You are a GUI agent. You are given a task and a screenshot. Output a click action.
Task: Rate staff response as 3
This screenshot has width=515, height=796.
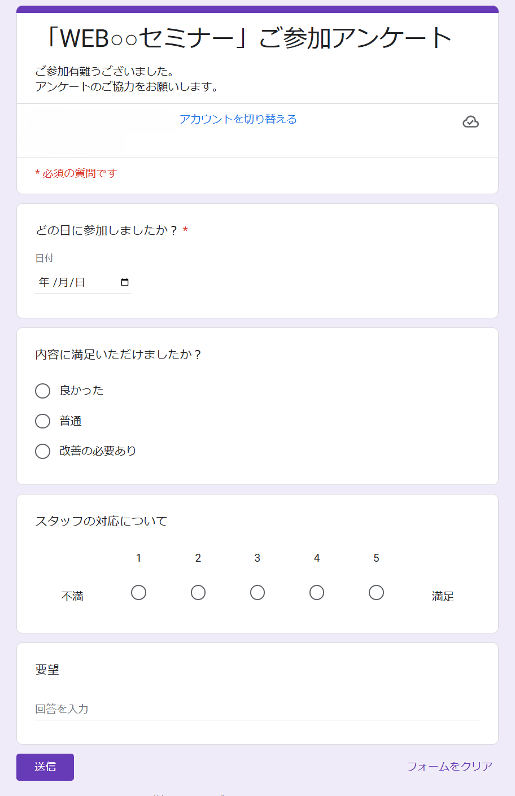pyautogui.click(x=257, y=592)
